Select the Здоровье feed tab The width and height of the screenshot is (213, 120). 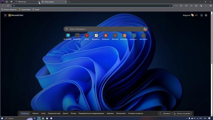pyautogui.click(x=110, y=113)
